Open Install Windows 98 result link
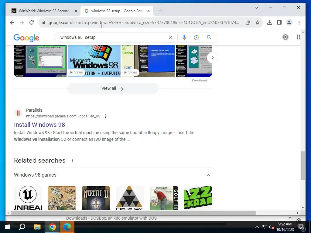The height and width of the screenshot is (233, 311). [x=39, y=125]
